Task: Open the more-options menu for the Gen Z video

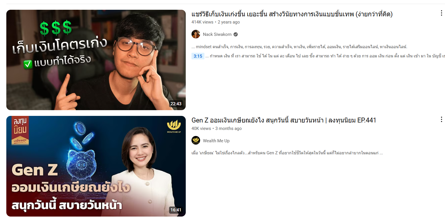Action: (441, 120)
